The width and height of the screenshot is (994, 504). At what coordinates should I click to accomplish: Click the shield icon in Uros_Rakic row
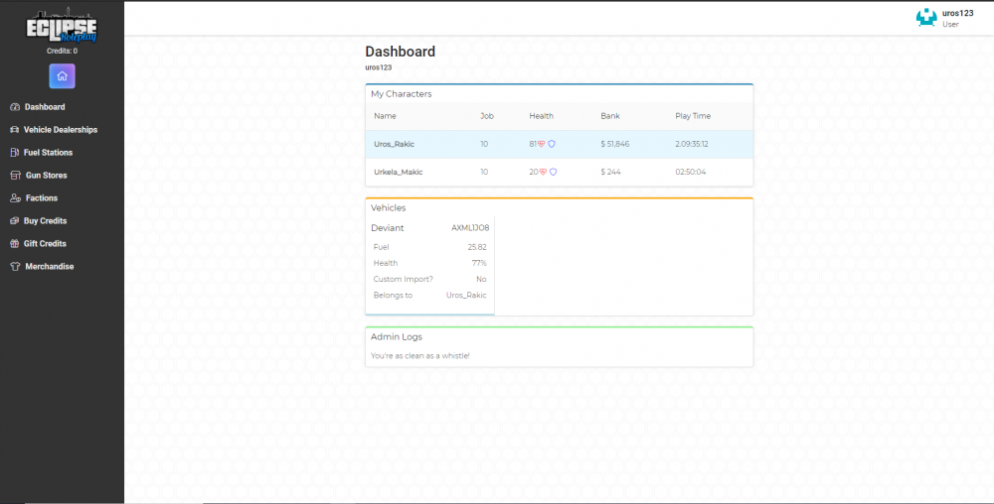click(552, 144)
